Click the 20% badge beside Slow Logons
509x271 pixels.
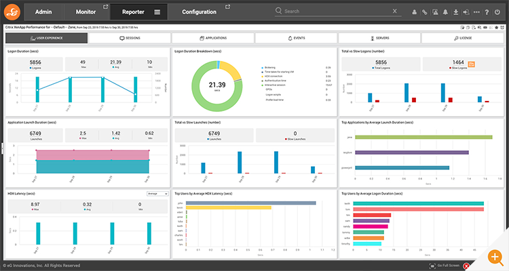point(472,64)
